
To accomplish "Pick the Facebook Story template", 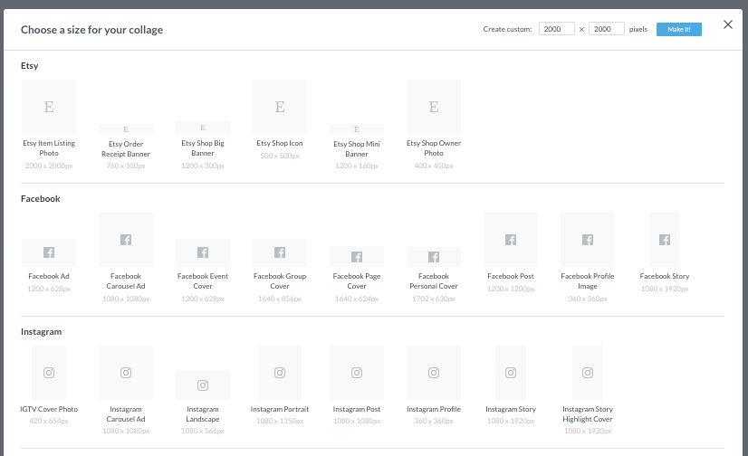I will click(665, 240).
